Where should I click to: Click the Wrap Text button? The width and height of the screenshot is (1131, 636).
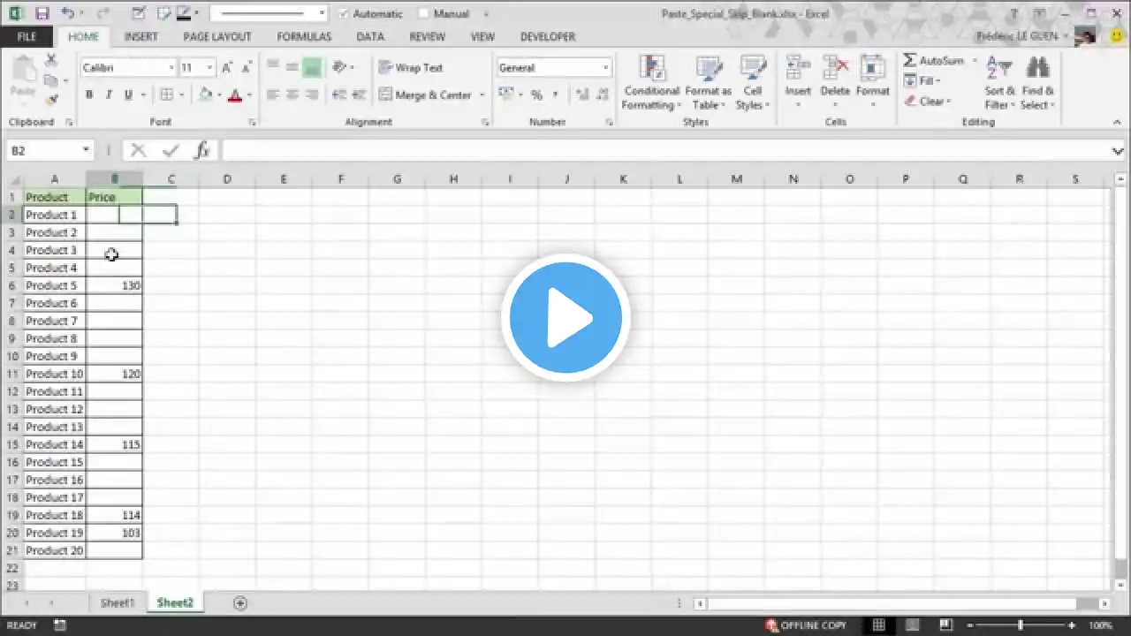[411, 68]
